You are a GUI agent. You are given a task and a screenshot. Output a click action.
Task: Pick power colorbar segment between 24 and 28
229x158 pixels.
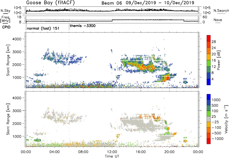click(x=209, y=44)
